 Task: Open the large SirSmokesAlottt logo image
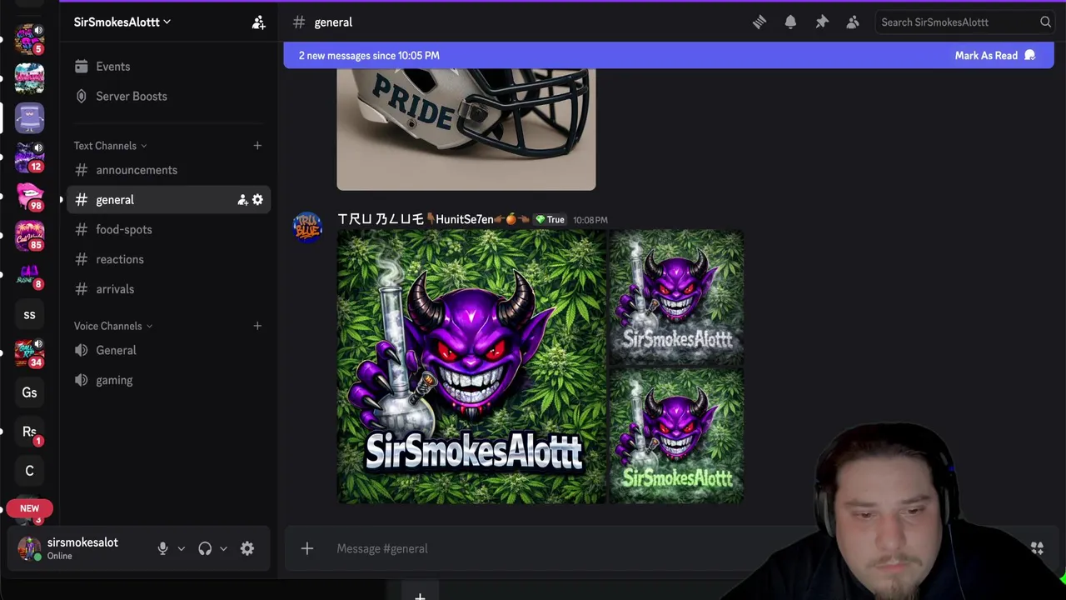471,367
